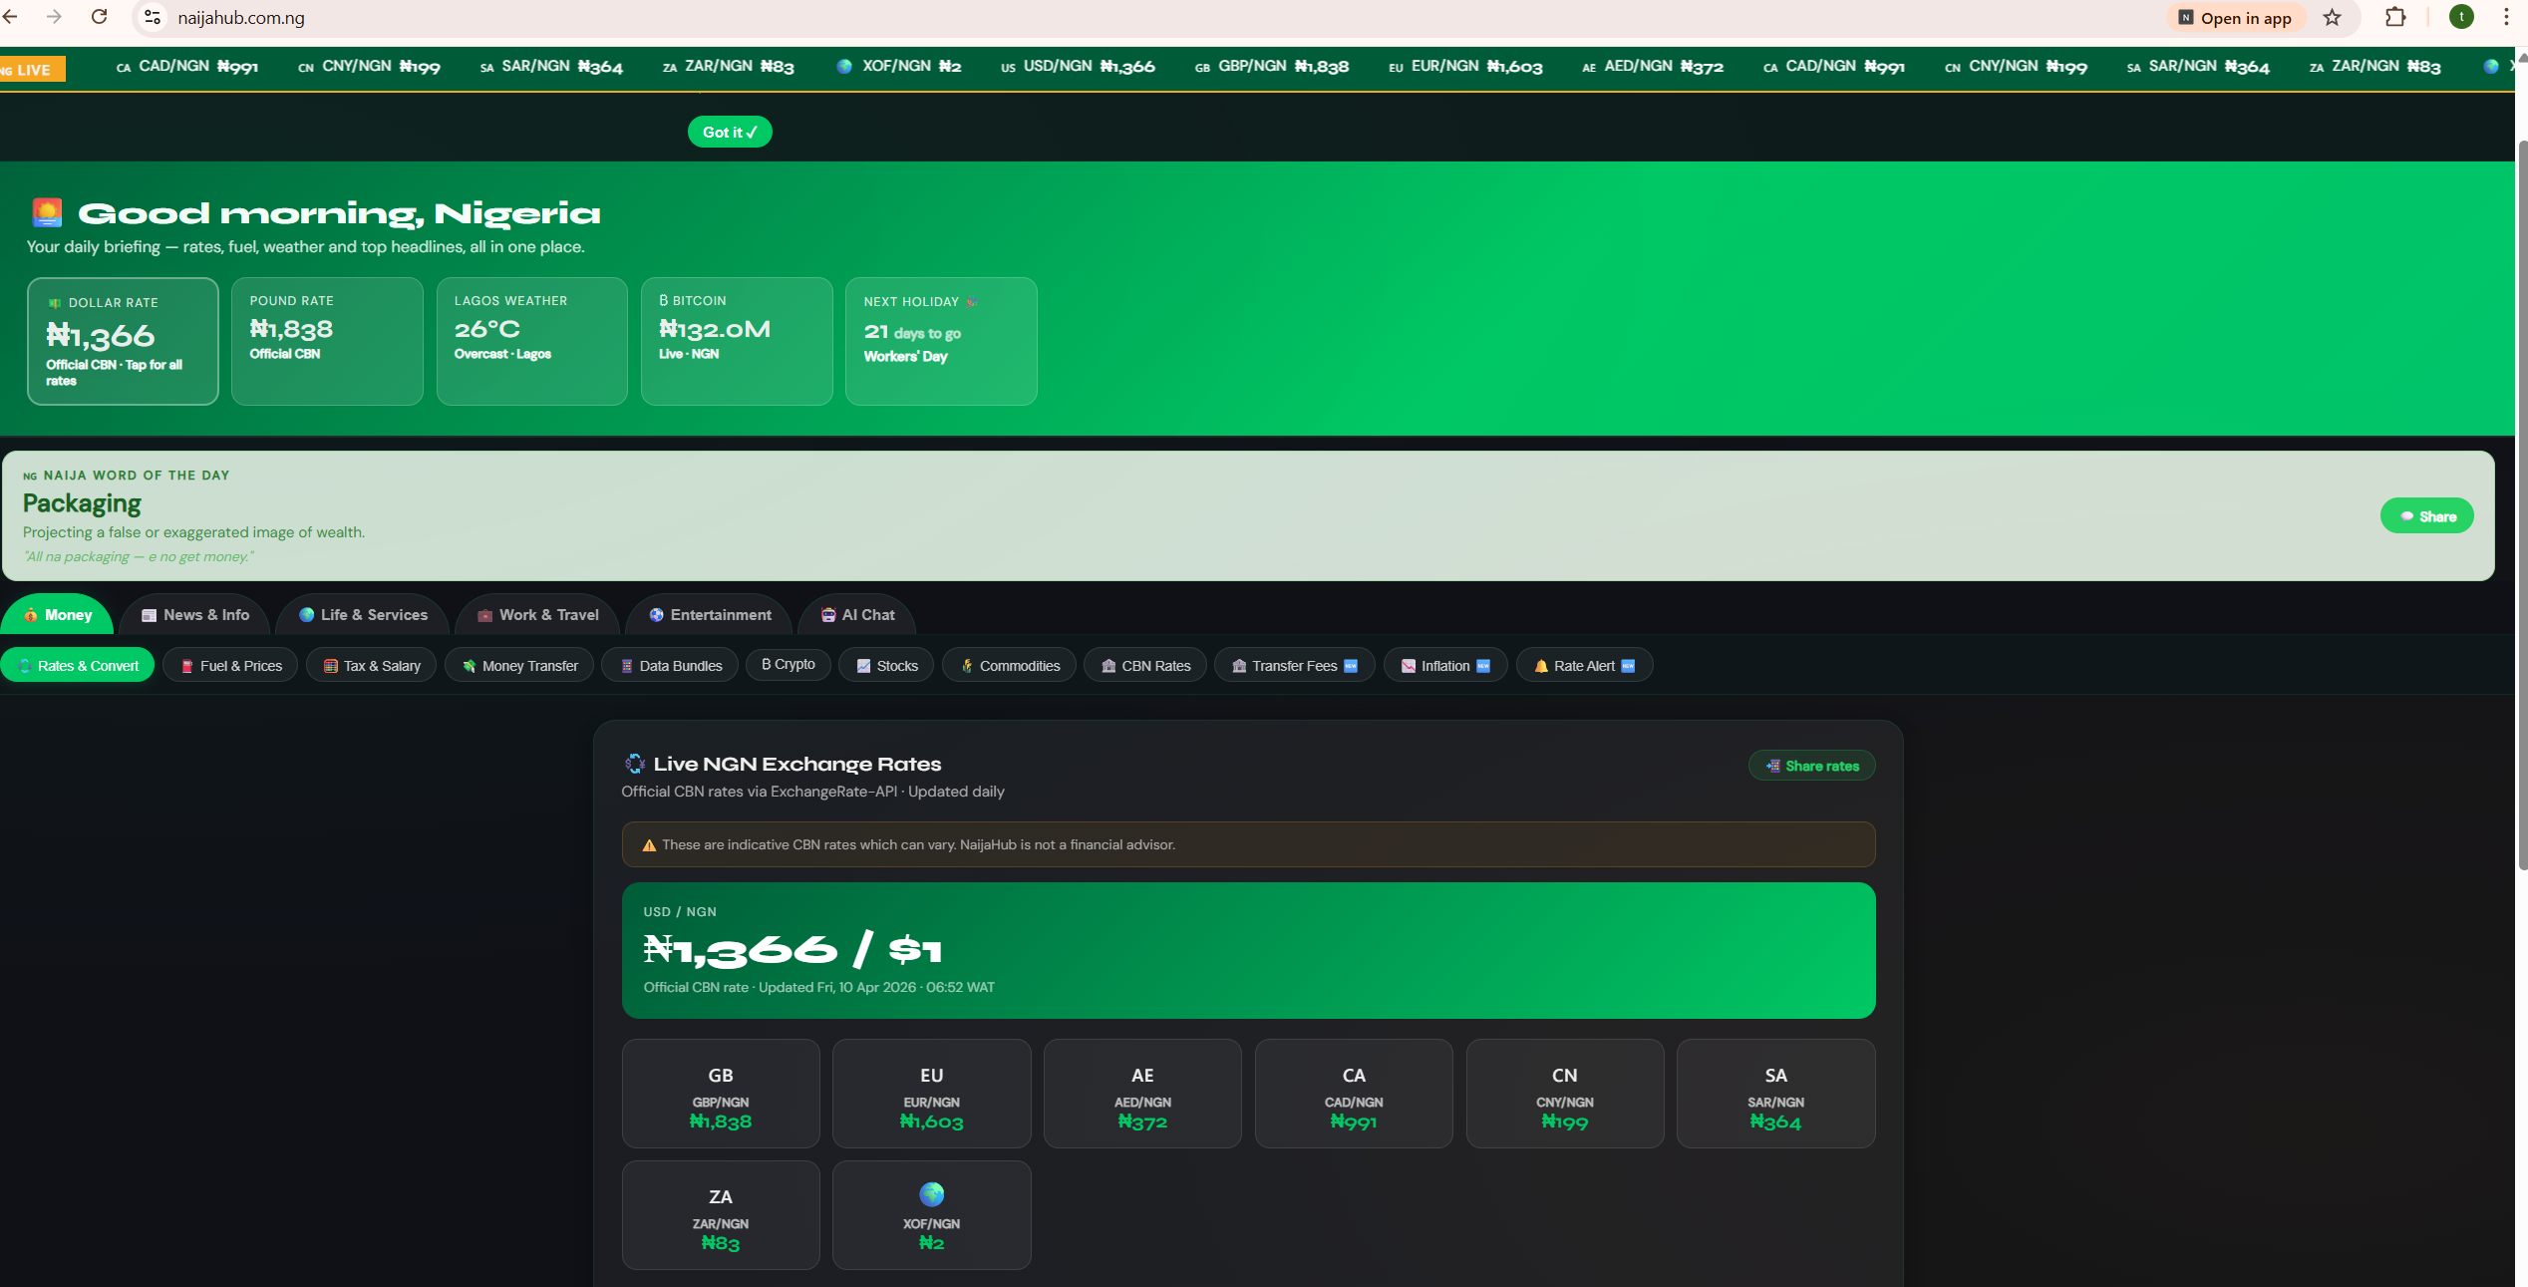Click the address bar URL naijahub.com.ng

click(x=241, y=18)
